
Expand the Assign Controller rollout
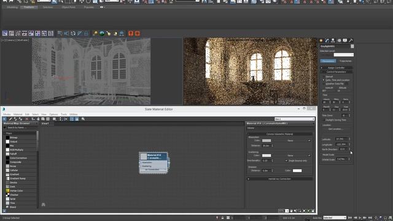[336, 68]
